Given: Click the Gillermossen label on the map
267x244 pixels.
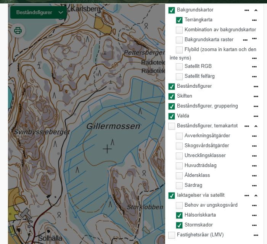Looking at the screenshot, I should pyautogui.click(x=113, y=126).
